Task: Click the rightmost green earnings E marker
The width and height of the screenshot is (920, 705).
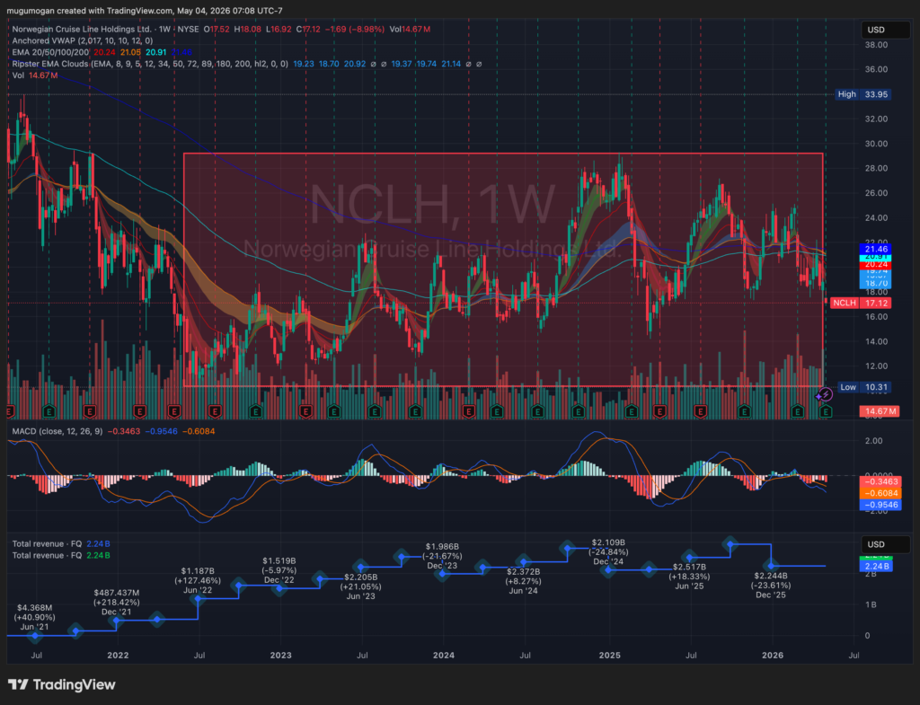Action: (826, 411)
